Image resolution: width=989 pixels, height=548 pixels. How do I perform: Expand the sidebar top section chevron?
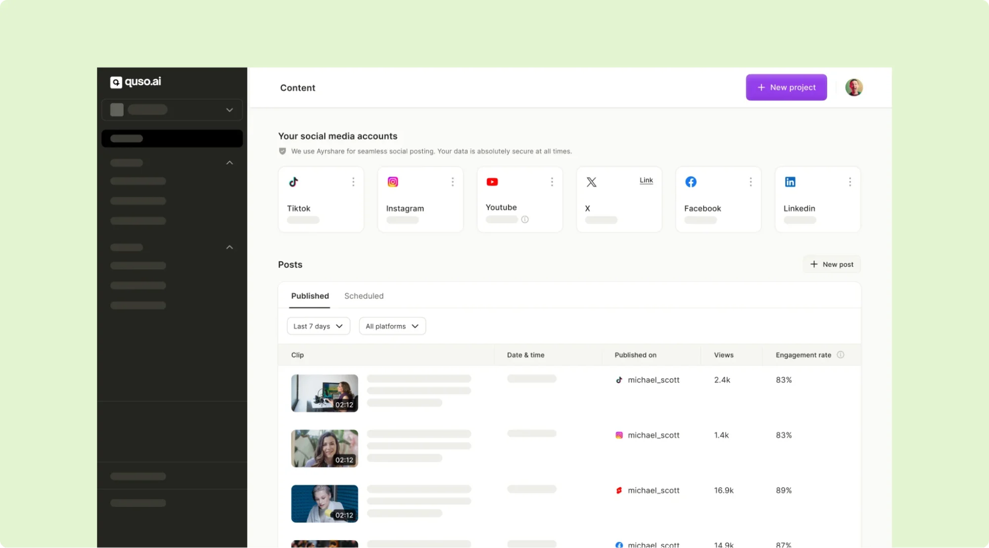[229, 110]
